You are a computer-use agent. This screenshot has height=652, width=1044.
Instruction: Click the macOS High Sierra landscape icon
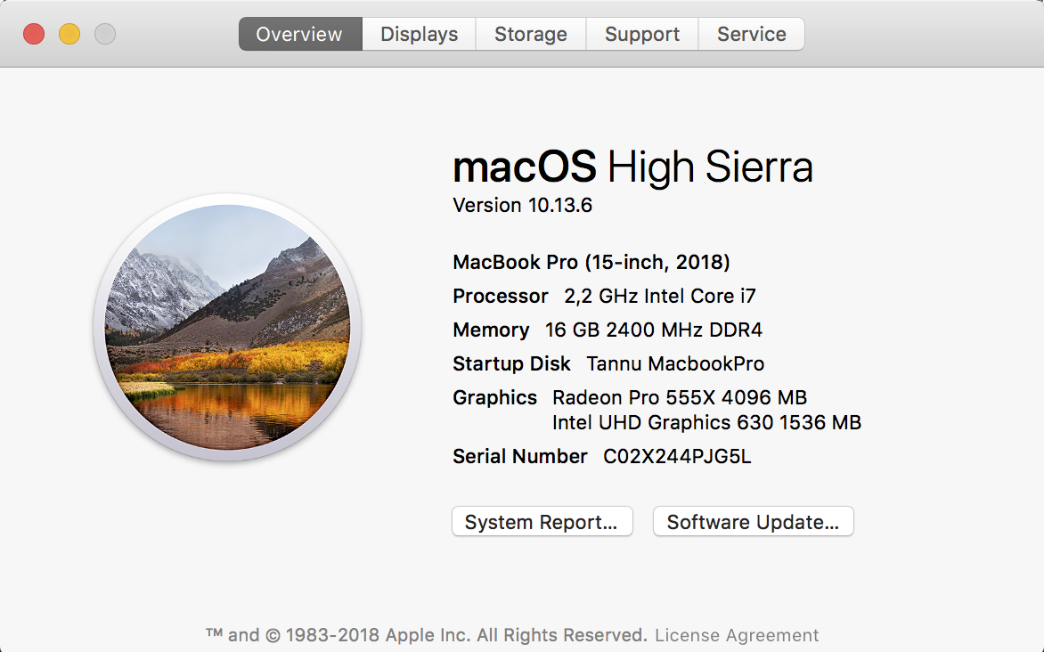click(x=227, y=327)
